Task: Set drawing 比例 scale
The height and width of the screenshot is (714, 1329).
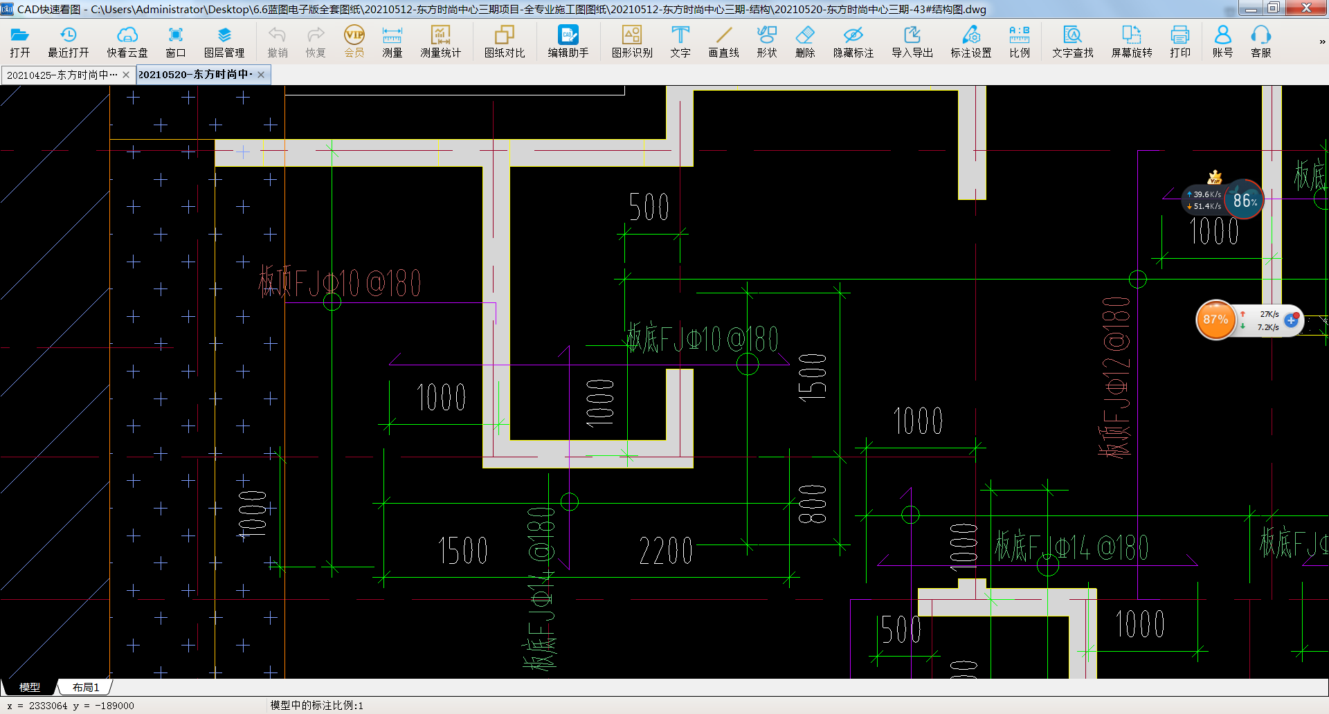Action: [x=1020, y=42]
